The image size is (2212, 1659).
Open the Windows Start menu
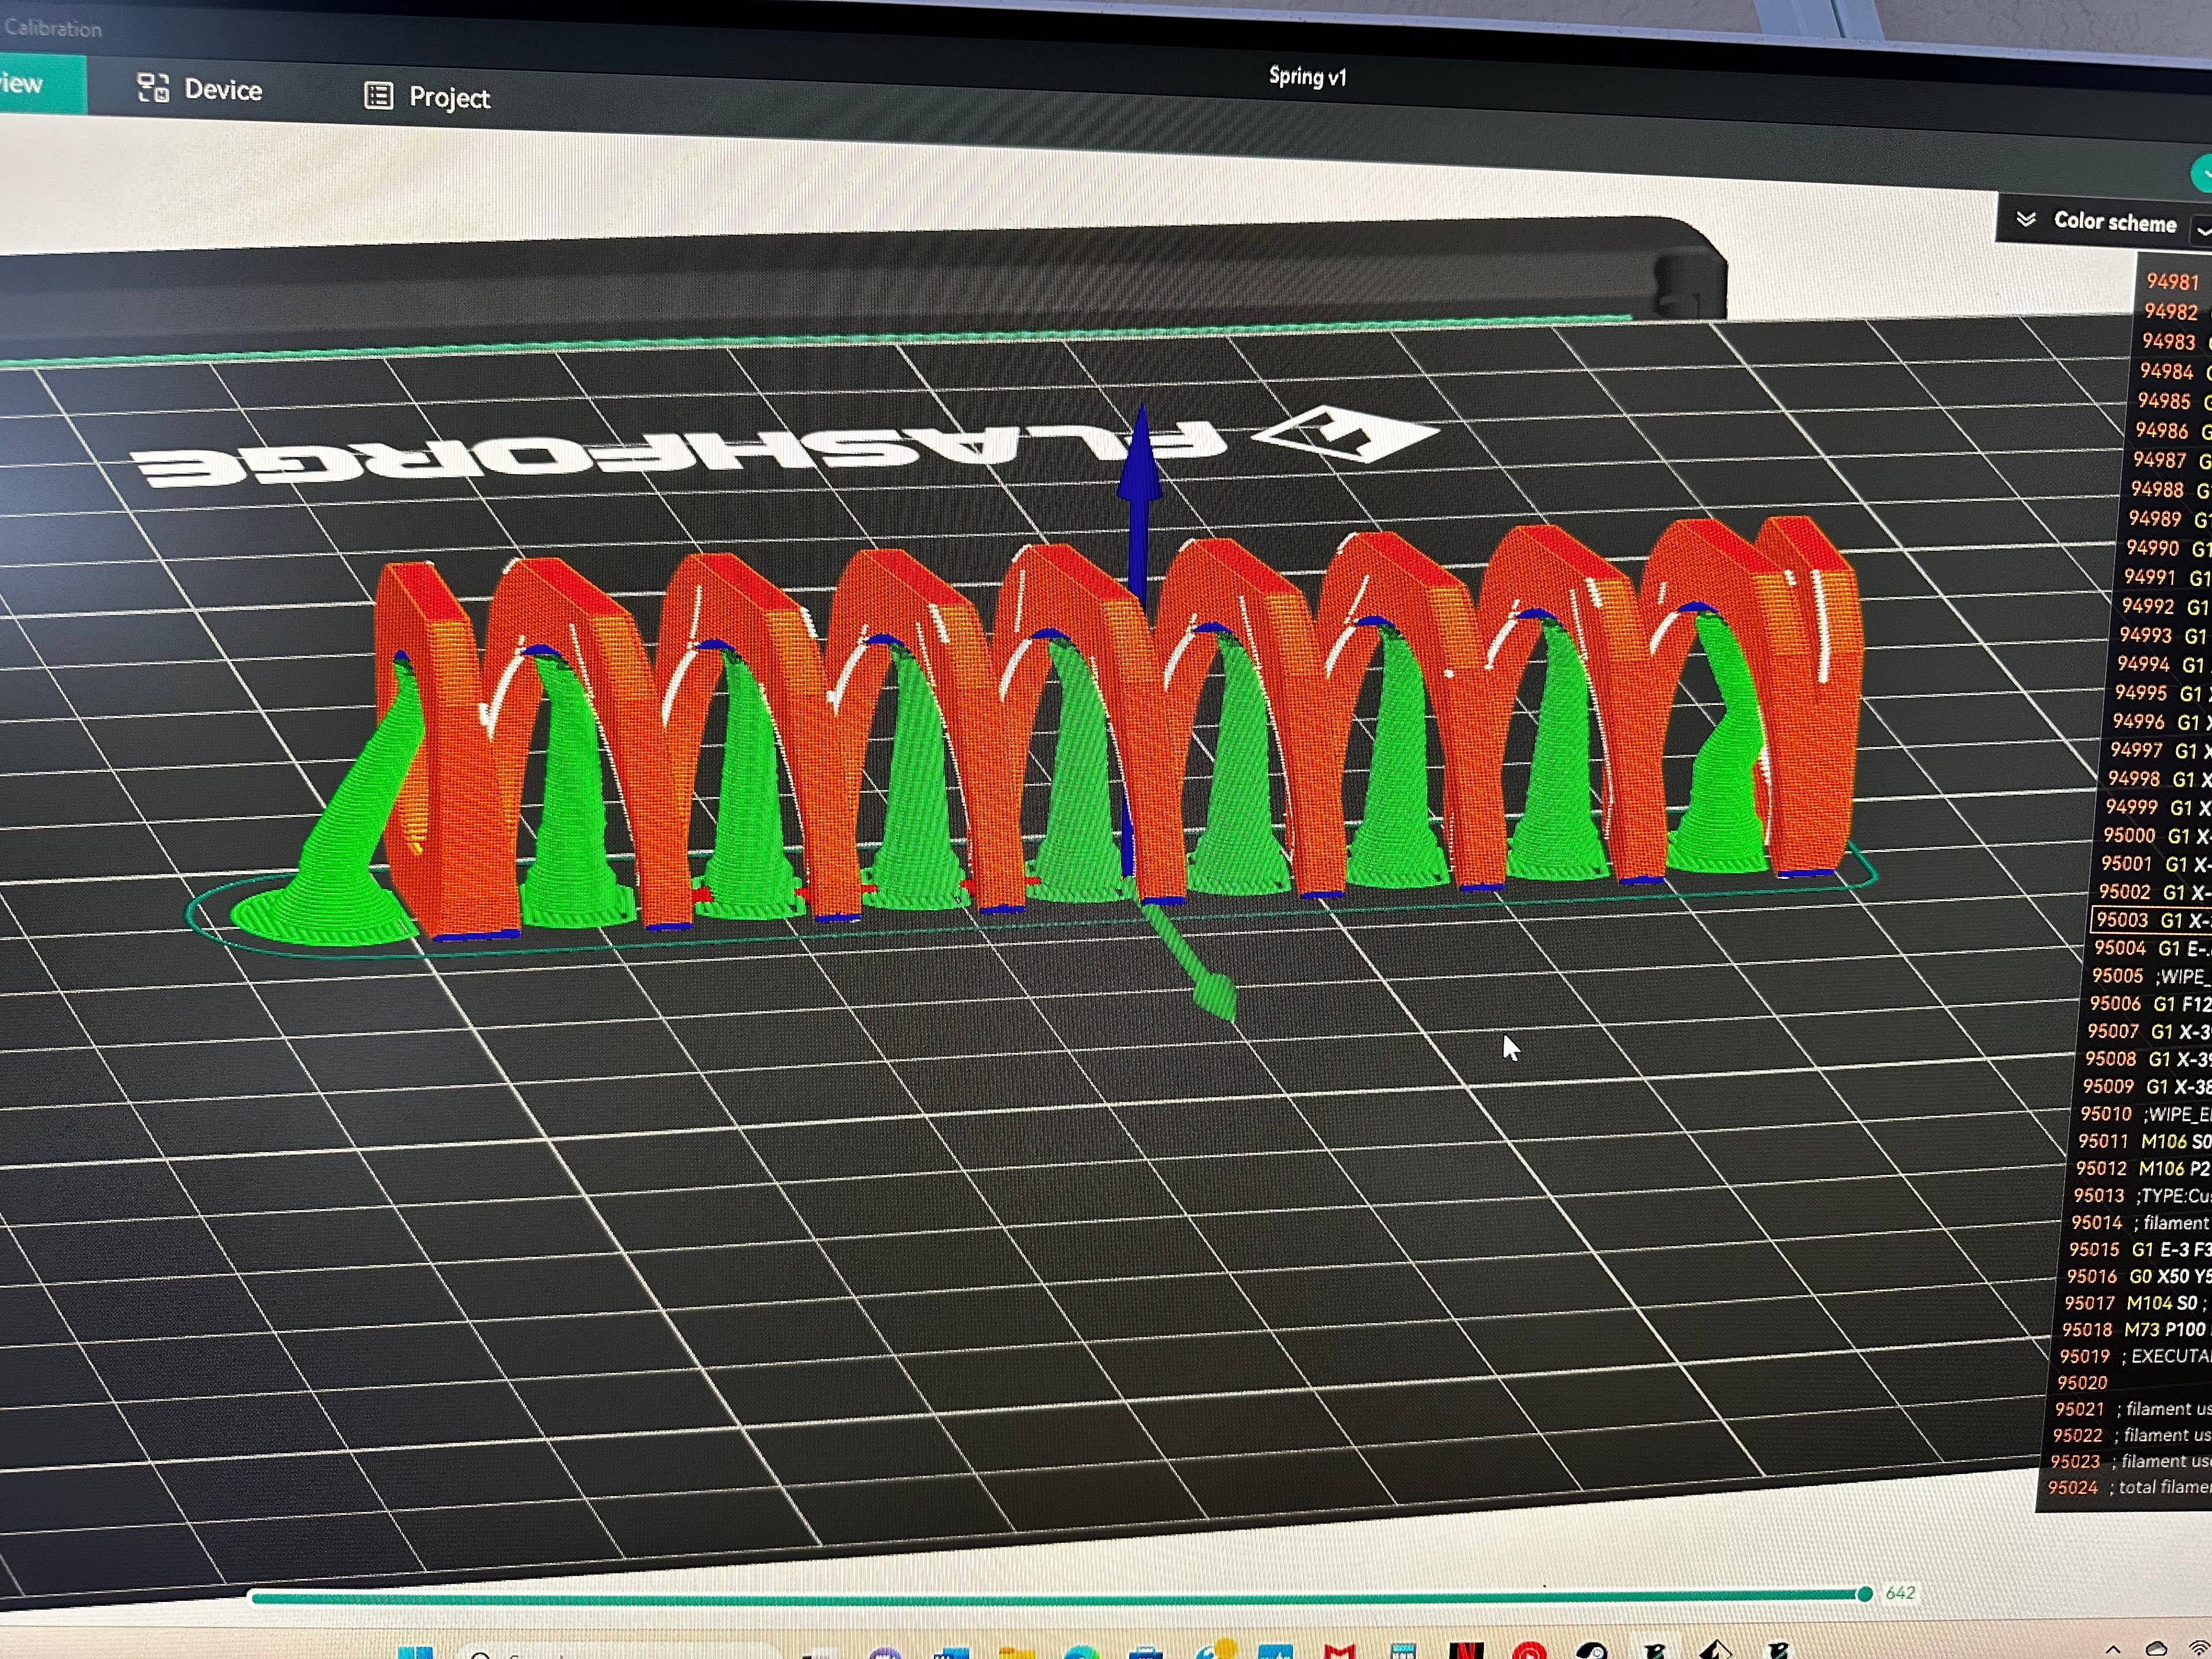pyautogui.click(x=415, y=1651)
